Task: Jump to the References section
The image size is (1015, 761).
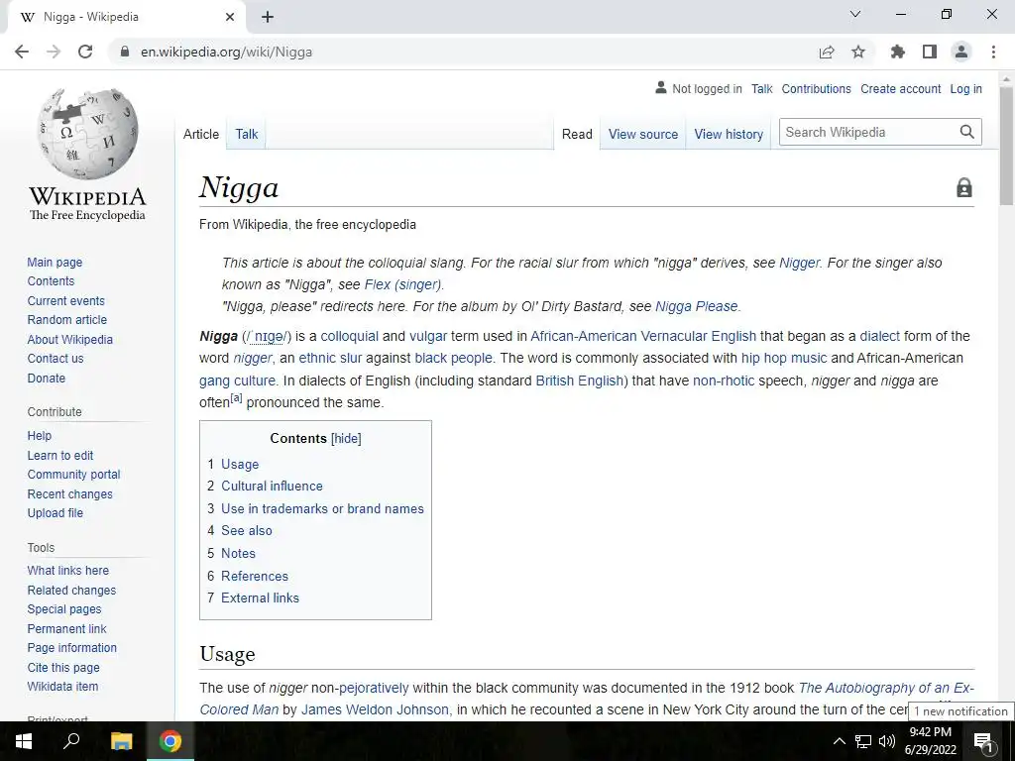Action: [255, 576]
